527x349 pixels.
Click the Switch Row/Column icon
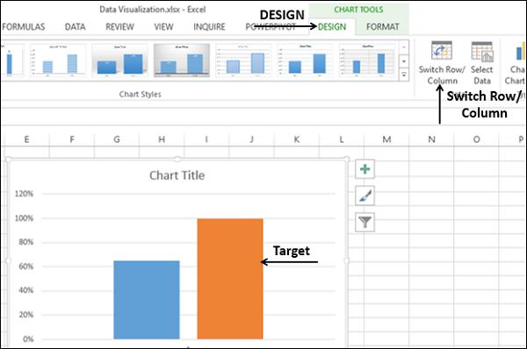pyautogui.click(x=441, y=50)
